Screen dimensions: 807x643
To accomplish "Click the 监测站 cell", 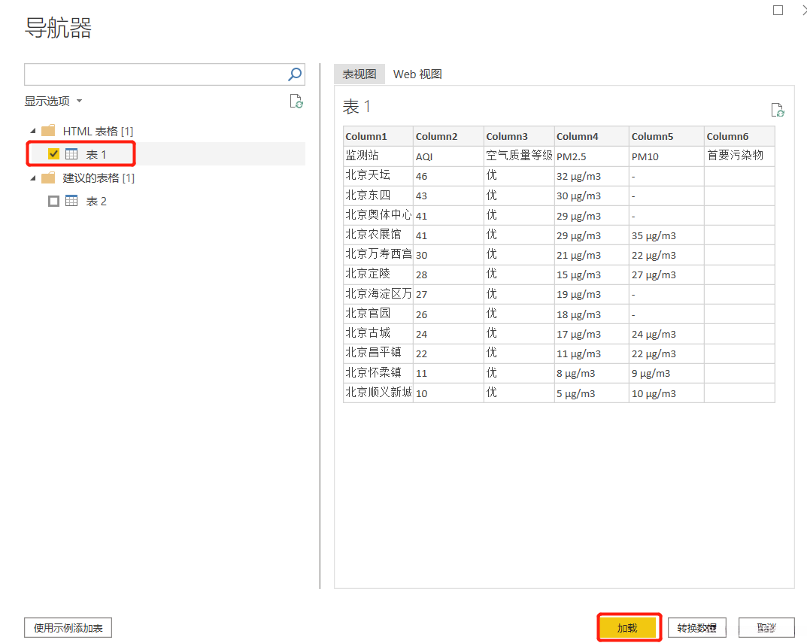I will click(378, 156).
